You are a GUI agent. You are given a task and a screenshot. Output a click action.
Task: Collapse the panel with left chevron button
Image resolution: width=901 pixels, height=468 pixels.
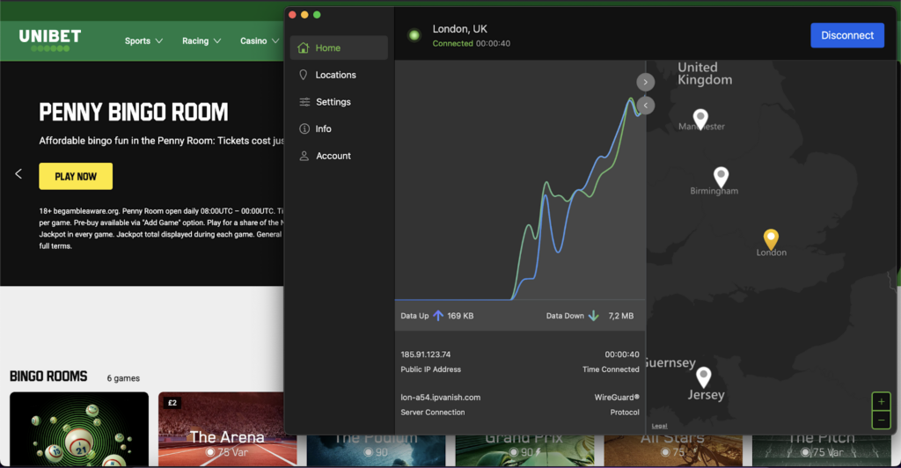[x=645, y=106]
